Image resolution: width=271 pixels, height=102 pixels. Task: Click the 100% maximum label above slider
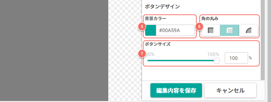(213, 55)
